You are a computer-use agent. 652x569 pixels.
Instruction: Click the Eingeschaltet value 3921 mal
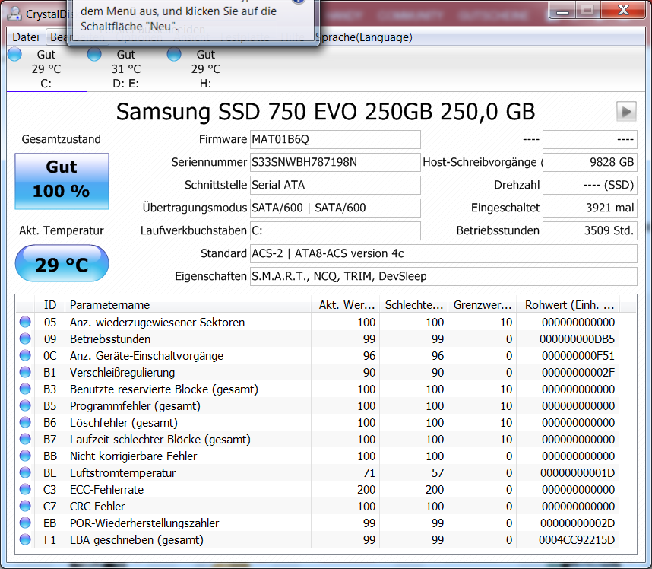[590, 208]
